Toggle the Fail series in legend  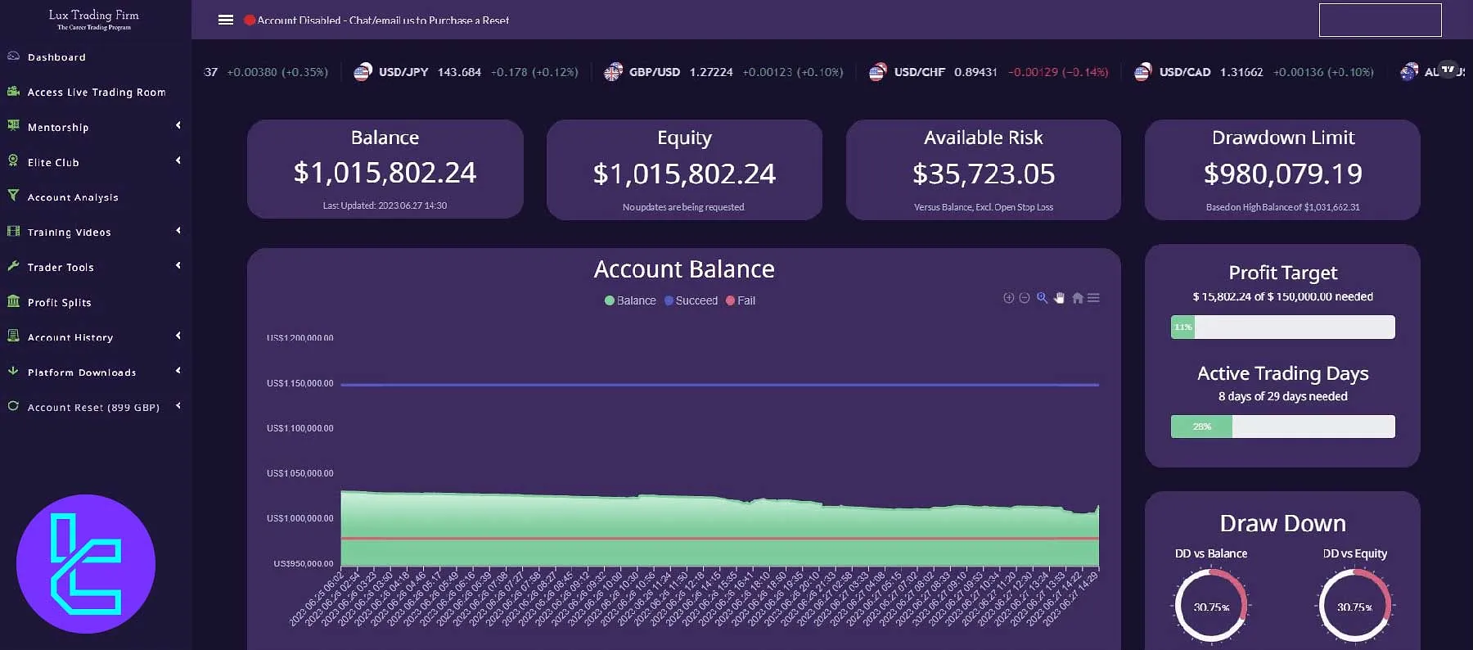click(x=741, y=300)
